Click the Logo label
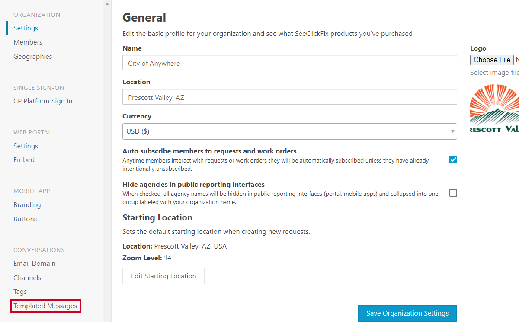The image size is (519, 322). click(478, 48)
